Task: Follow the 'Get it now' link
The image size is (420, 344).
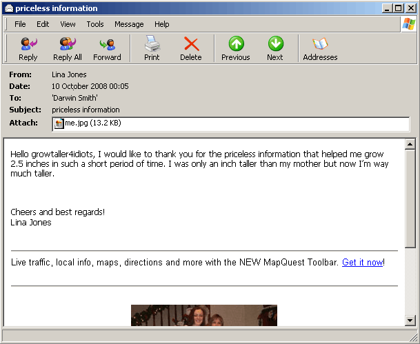Action: point(362,263)
